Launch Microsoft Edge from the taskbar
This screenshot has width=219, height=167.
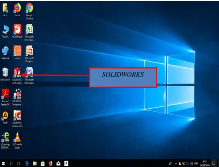[27, 163]
